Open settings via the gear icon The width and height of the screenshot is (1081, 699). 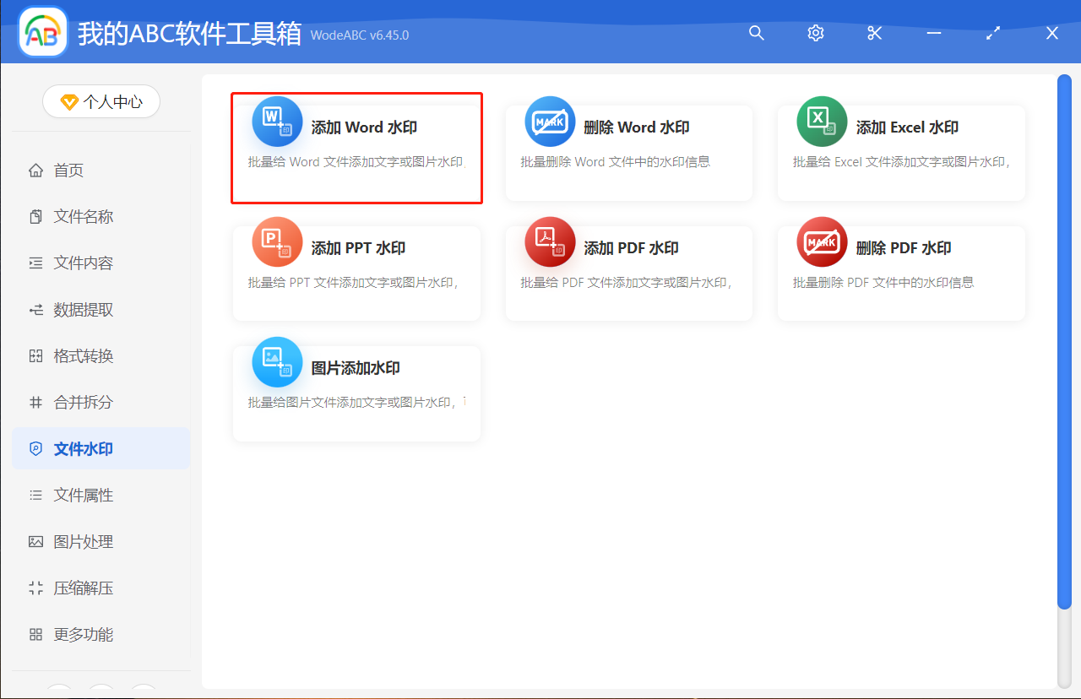[815, 33]
